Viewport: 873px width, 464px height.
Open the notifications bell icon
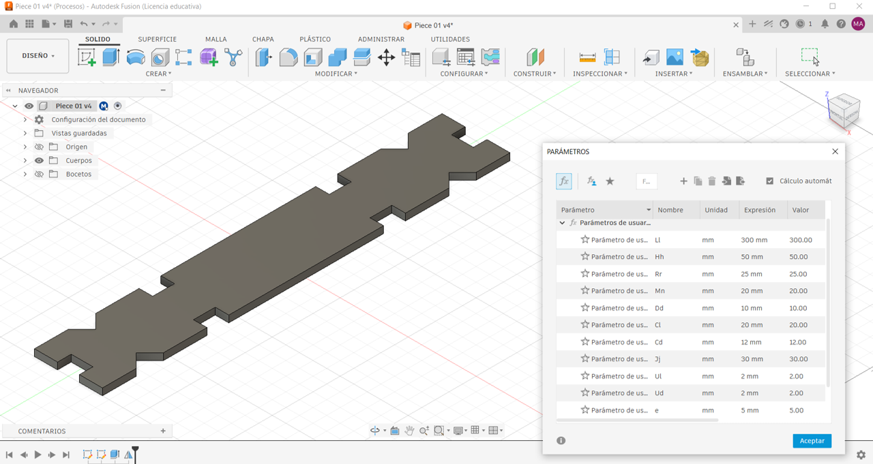825,24
